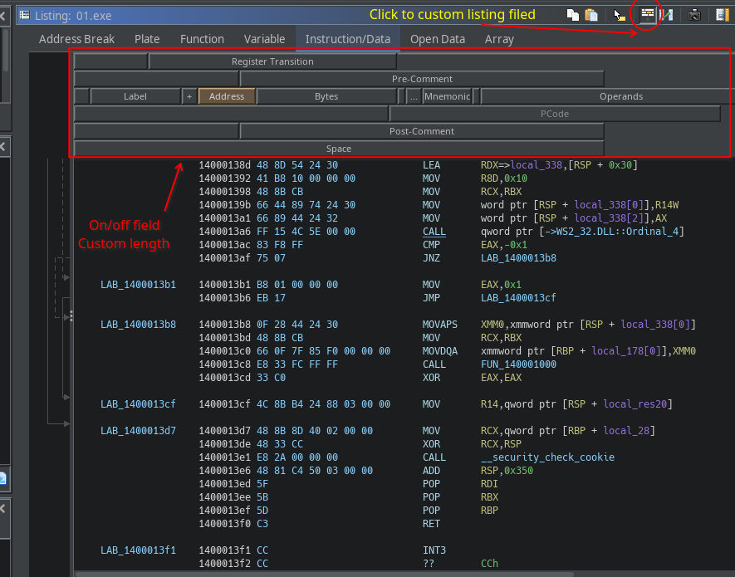Click the Bytes field header
Screen dimensions: 735x577
pos(326,96)
